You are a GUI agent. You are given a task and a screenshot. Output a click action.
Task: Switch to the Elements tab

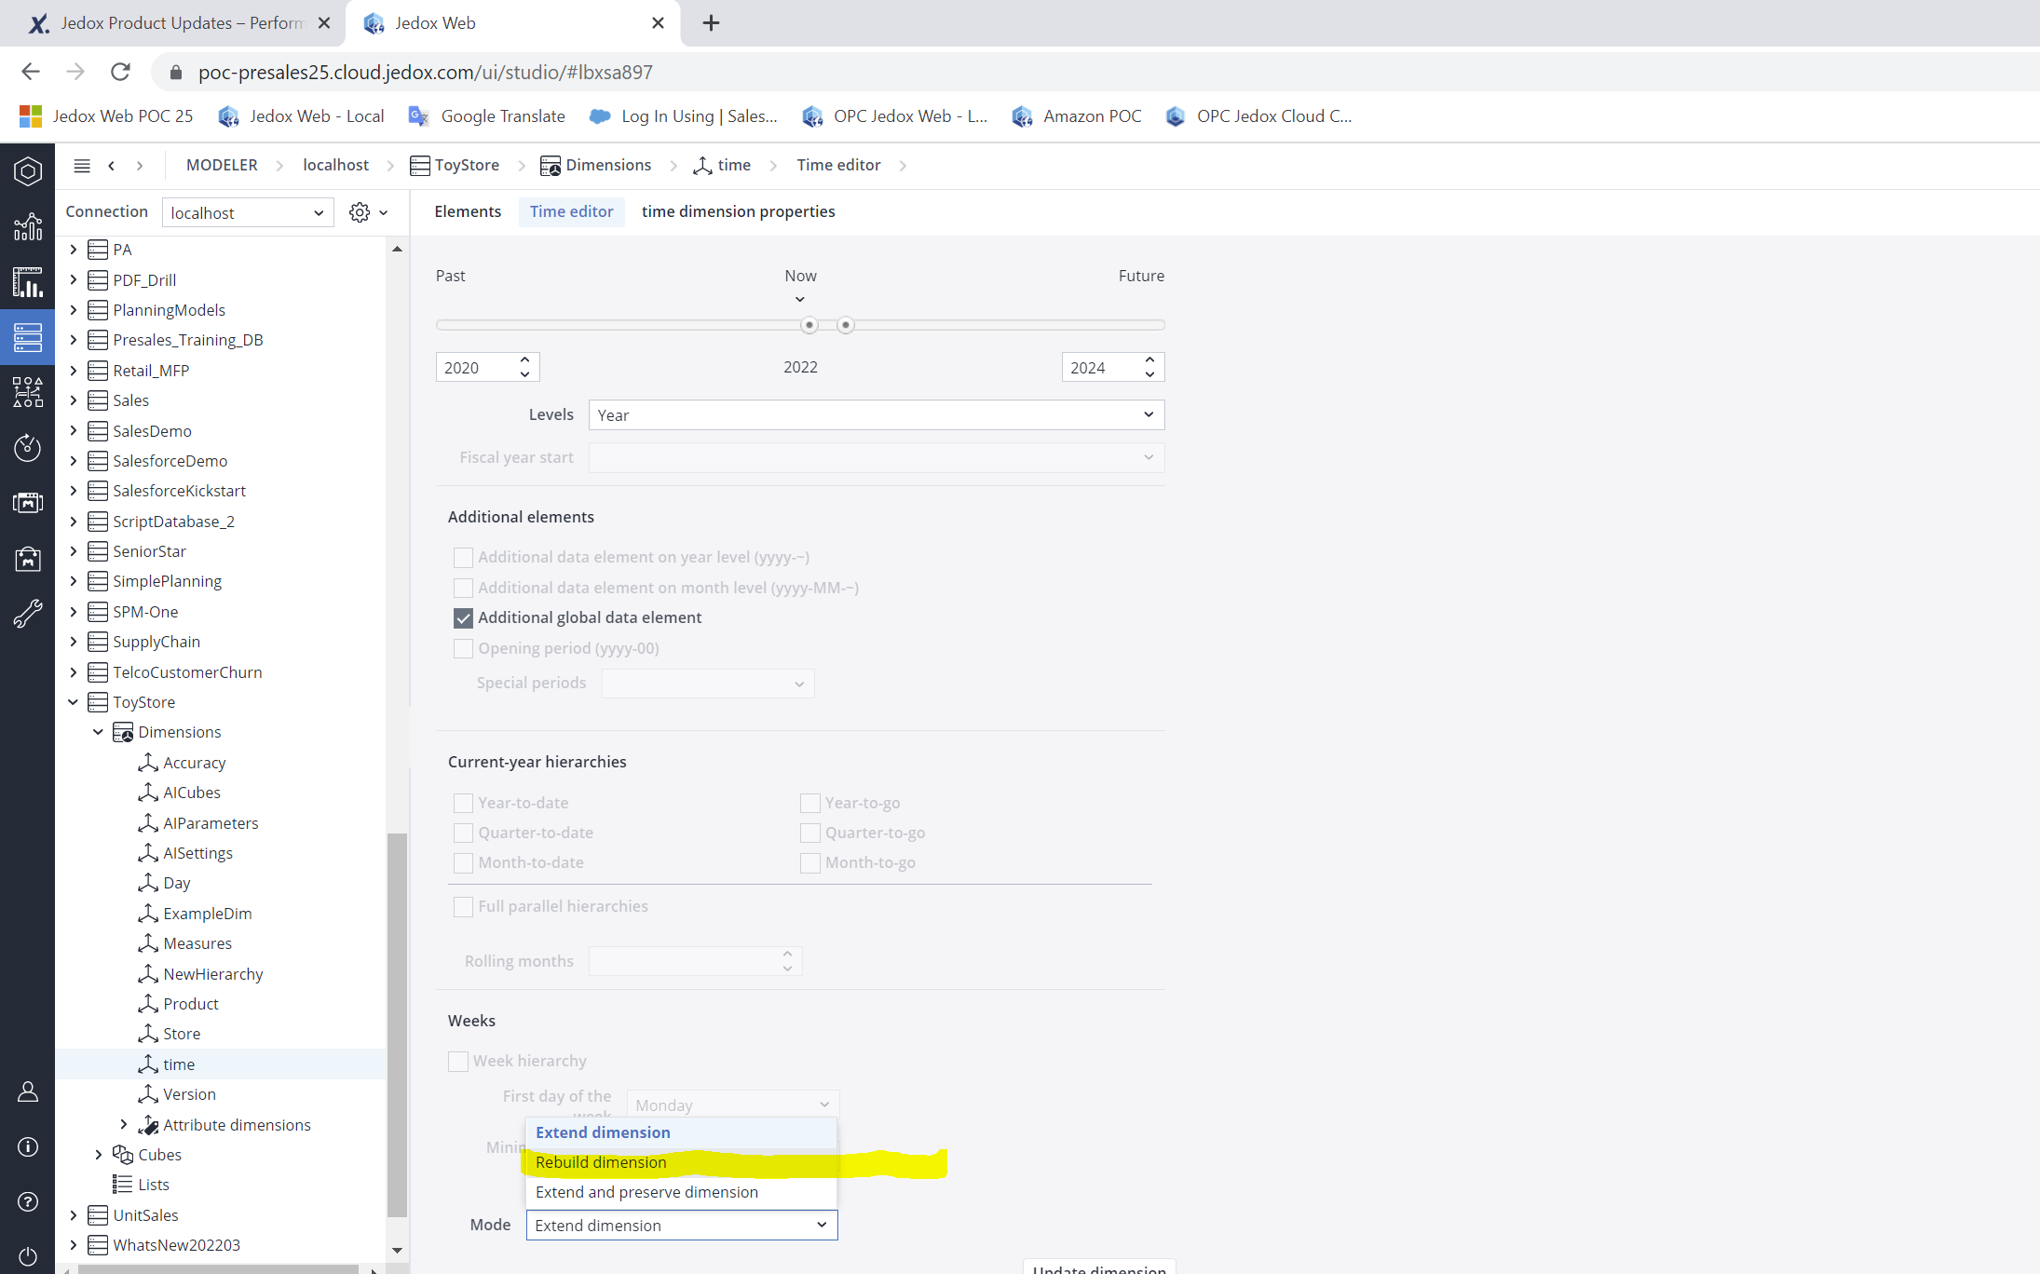[468, 211]
